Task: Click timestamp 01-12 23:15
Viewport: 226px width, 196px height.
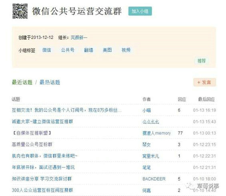Action: pyautogui.click(x=204, y=144)
